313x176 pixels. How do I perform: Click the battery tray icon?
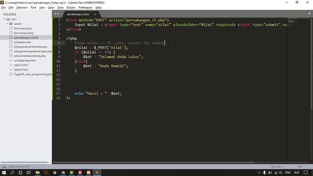[x=270, y=173]
